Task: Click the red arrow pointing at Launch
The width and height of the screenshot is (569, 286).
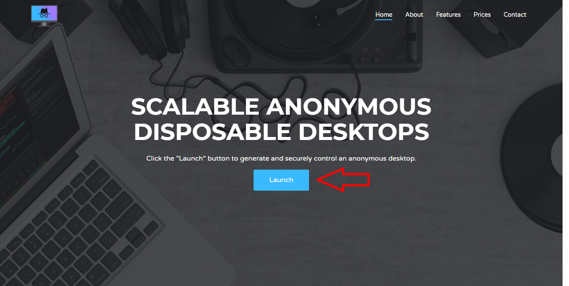Action: pos(343,180)
